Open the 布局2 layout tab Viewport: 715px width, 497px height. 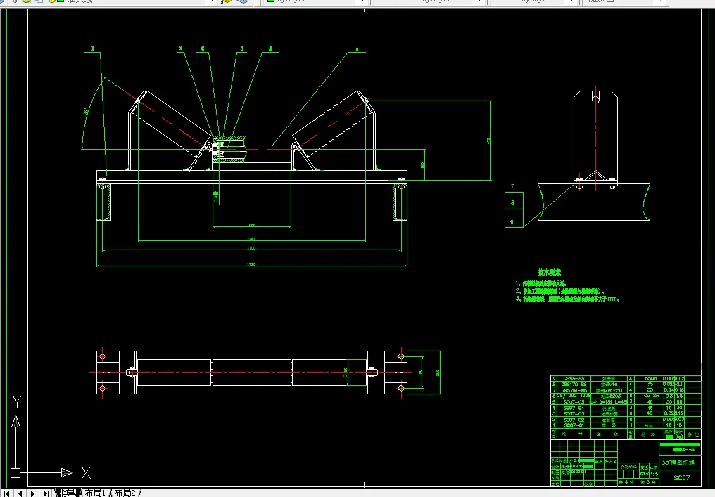point(125,493)
